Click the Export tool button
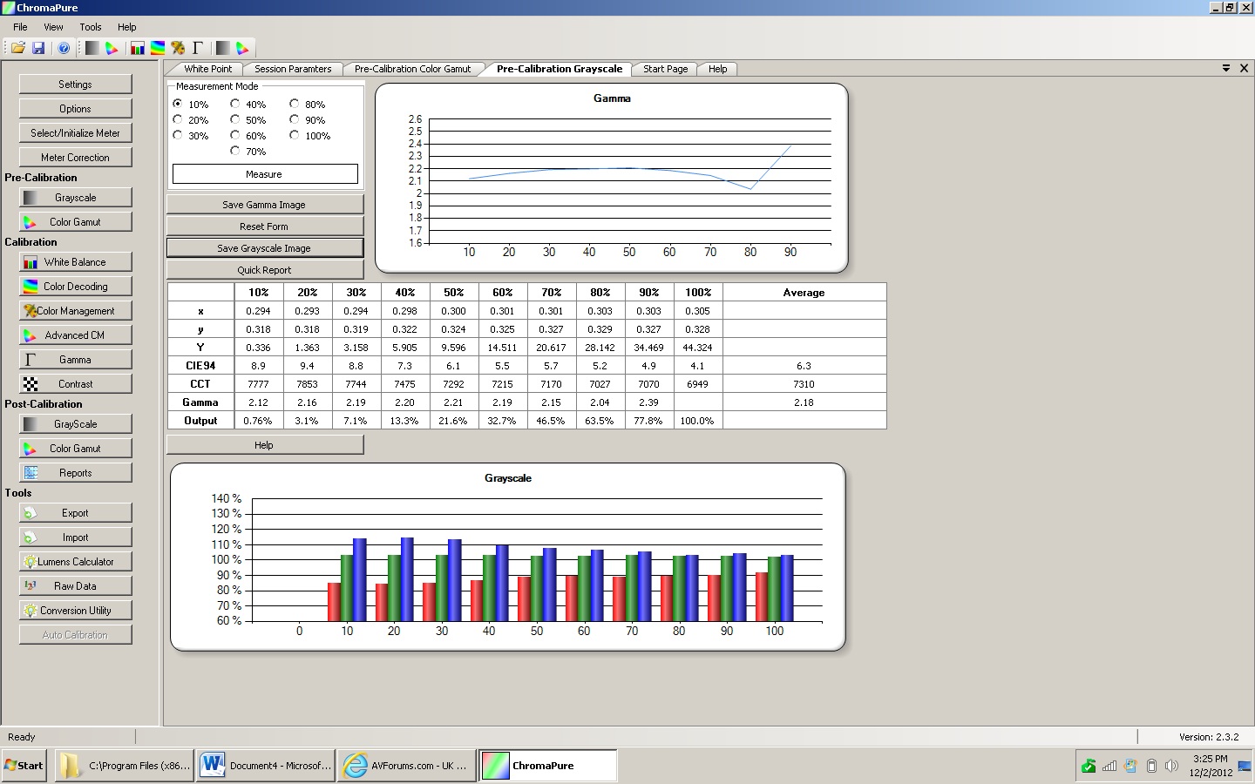The width and height of the screenshot is (1255, 784). 76,513
